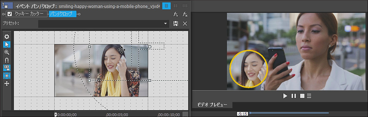Toggle the クッキー カッター effect checkbox

10,14
